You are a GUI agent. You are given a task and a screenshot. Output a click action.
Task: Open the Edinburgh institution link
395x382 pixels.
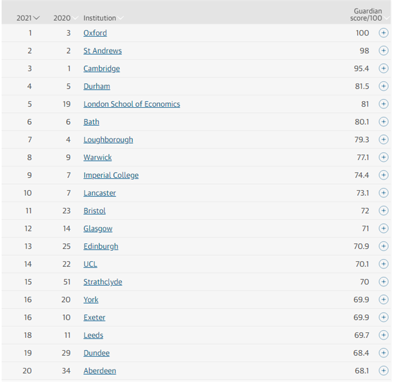(x=101, y=246)
